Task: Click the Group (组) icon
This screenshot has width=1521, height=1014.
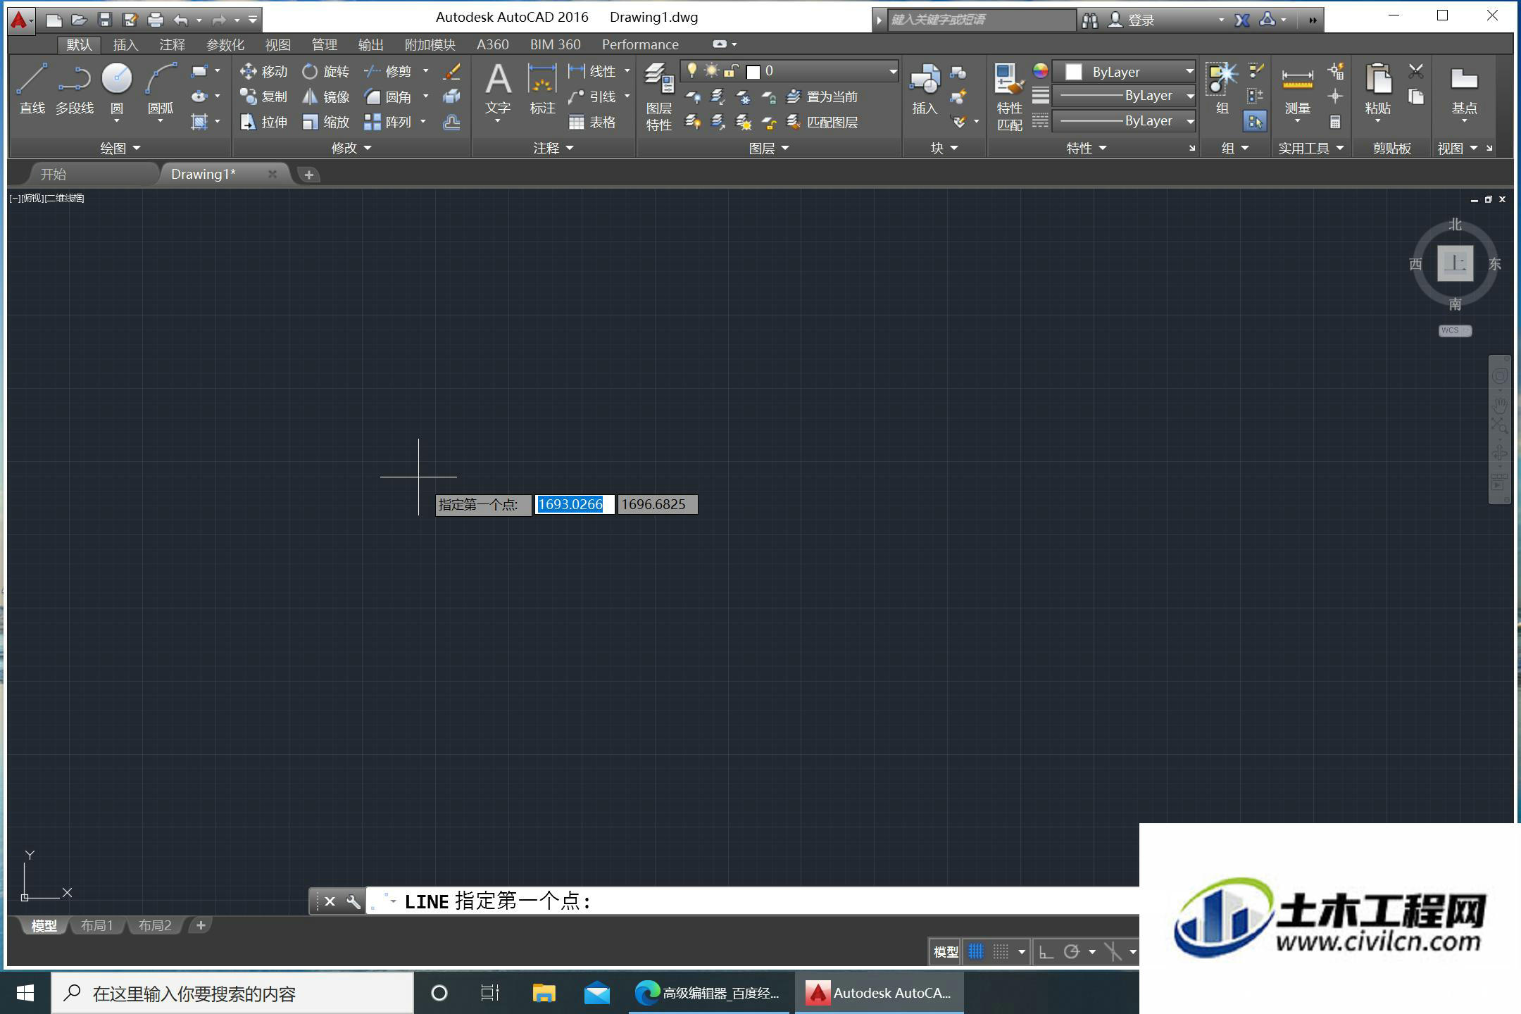Action: click(x=1222, y=89)
